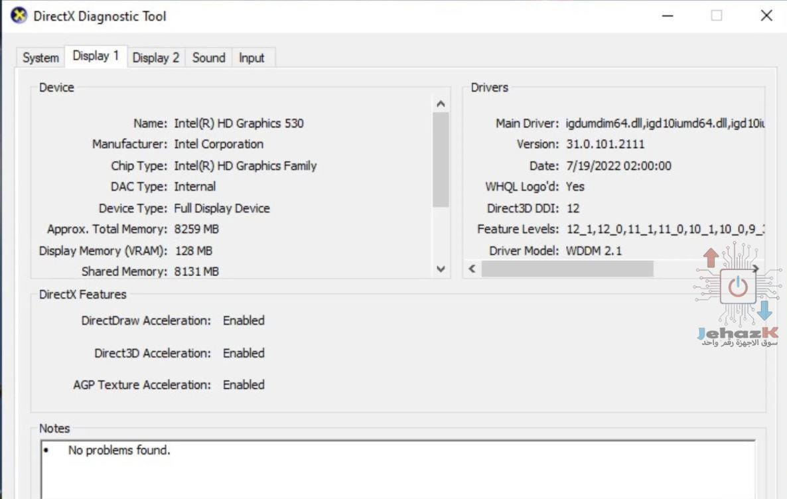Click the VRAM value '128 MB'

pyautogui.click(x=193, y=251)
